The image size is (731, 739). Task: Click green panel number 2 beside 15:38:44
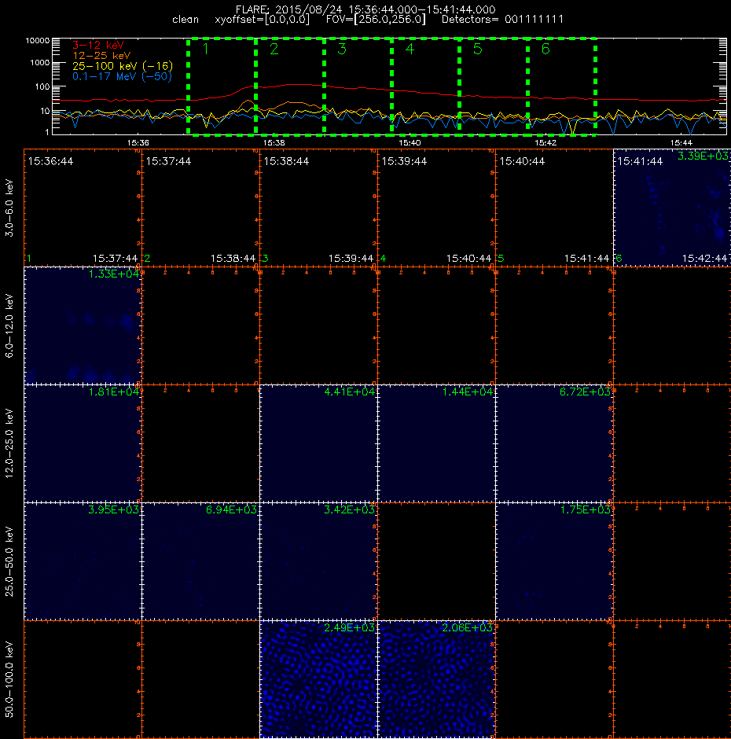click(148, 259)
